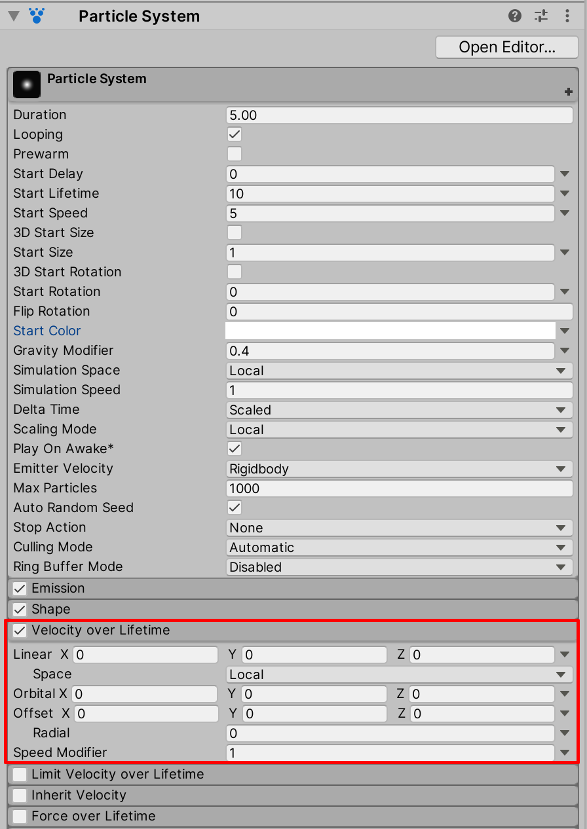Open the three-dot options menu icon

(567, 16)
